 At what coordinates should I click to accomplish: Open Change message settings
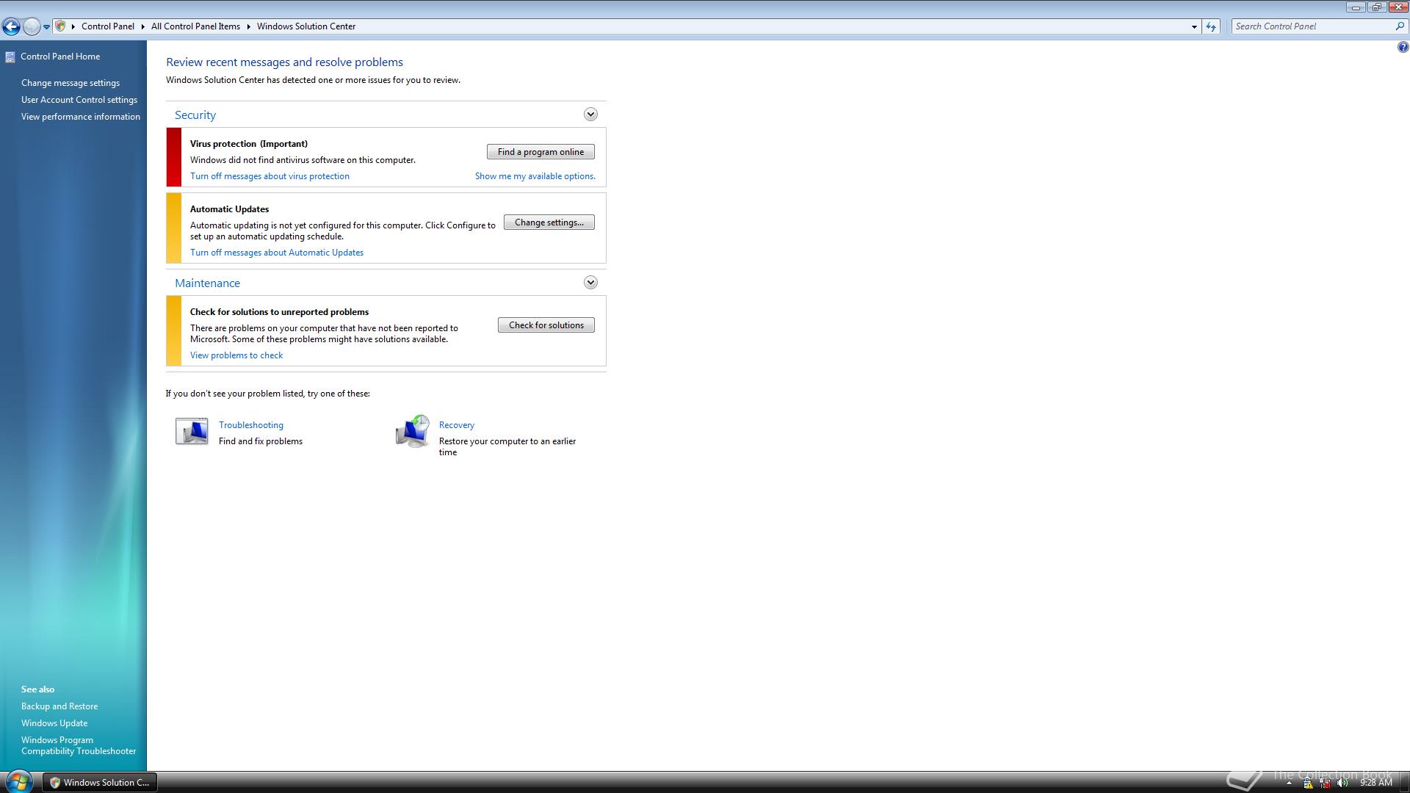click(70, 83)
